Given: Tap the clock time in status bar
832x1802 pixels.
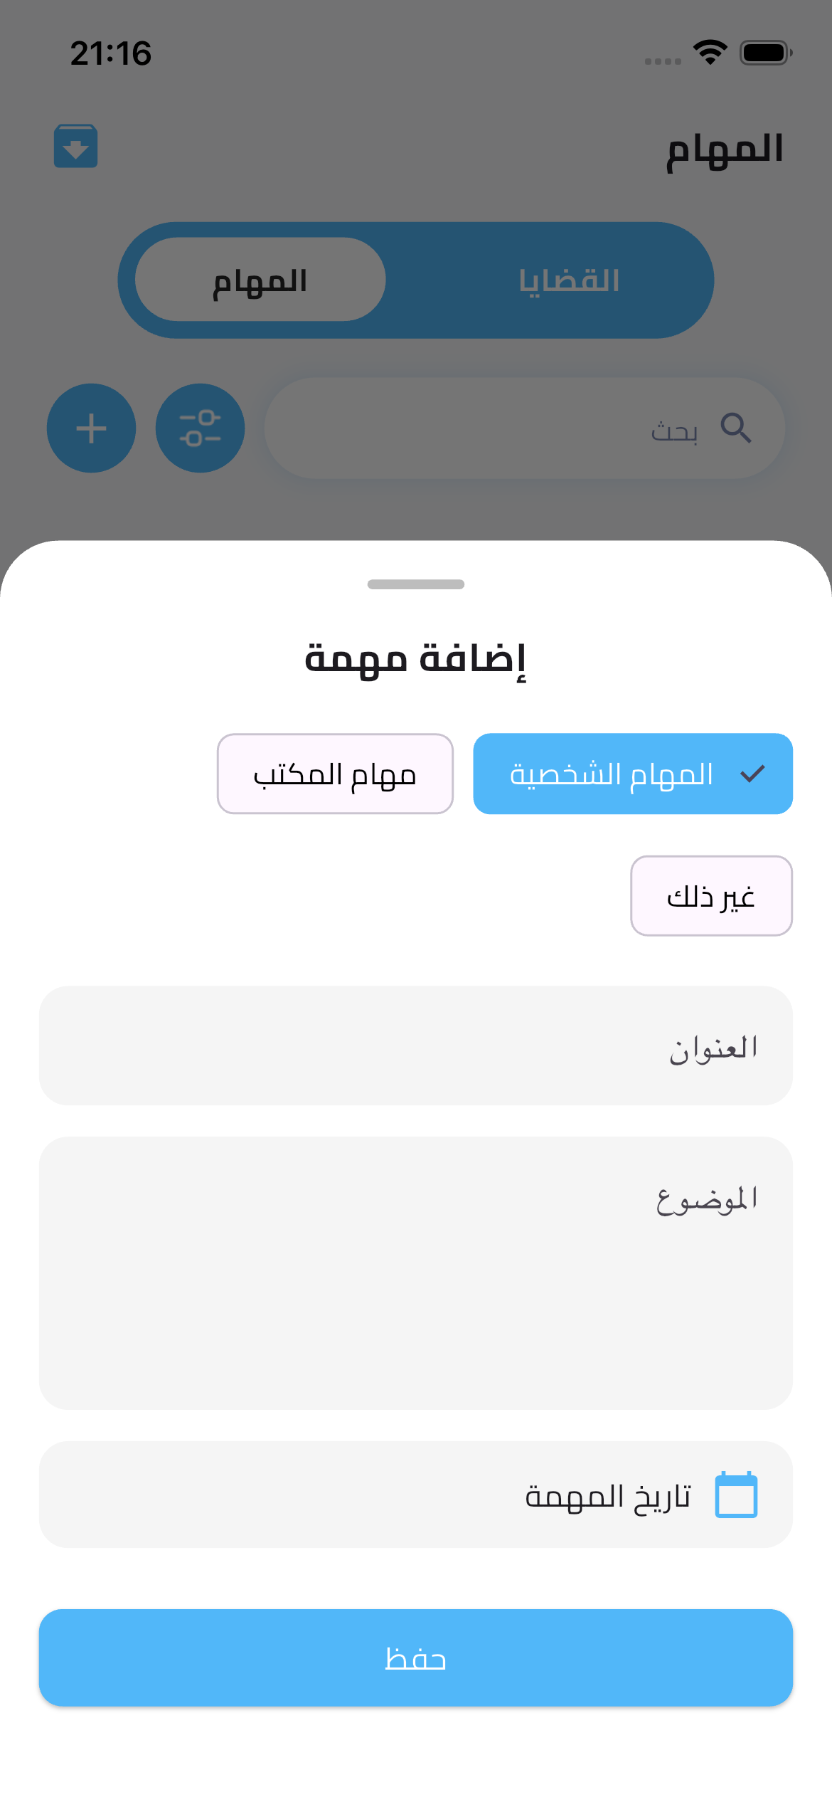Looking at the screenshot, I should click(x=111, y=53).
